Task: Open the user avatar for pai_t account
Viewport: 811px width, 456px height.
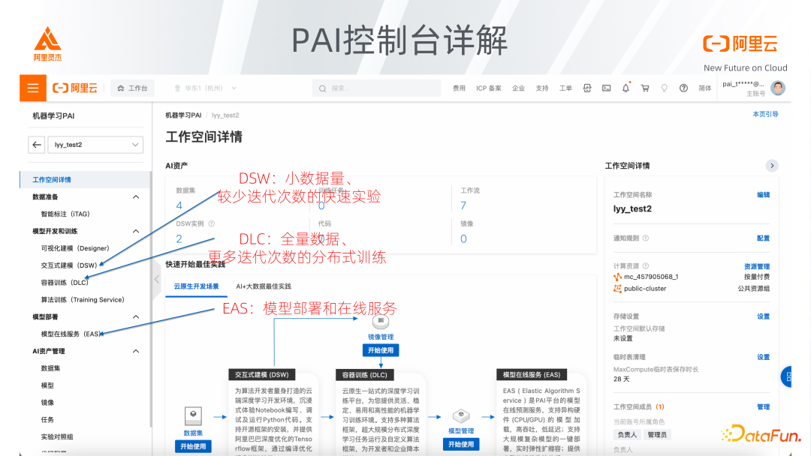Action: click(778, 88)
